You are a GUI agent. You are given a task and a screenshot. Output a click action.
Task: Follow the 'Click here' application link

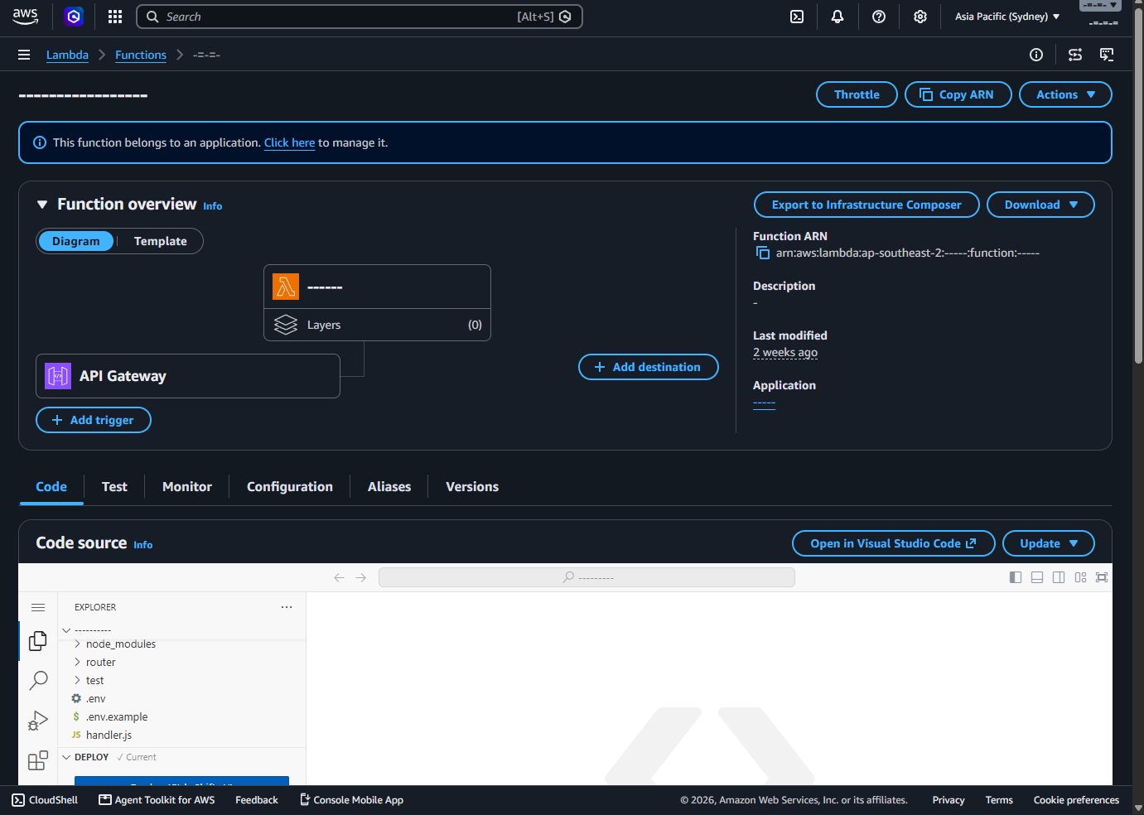[290, 142]
